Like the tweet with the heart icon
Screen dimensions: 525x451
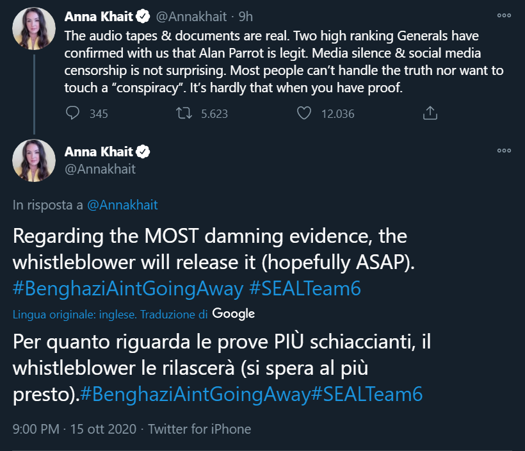coord(304,113)
